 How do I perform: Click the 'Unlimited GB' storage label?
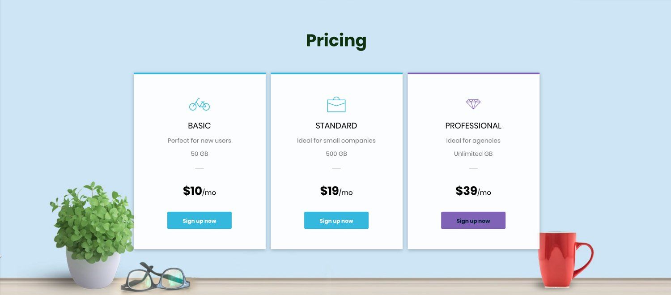(473, 154)
